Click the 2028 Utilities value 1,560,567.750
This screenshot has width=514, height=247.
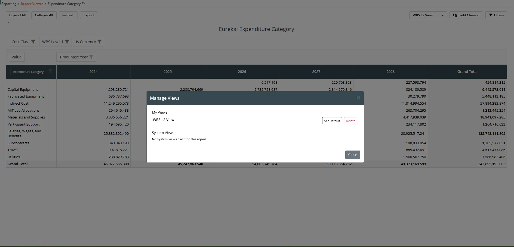click(414, 157)
